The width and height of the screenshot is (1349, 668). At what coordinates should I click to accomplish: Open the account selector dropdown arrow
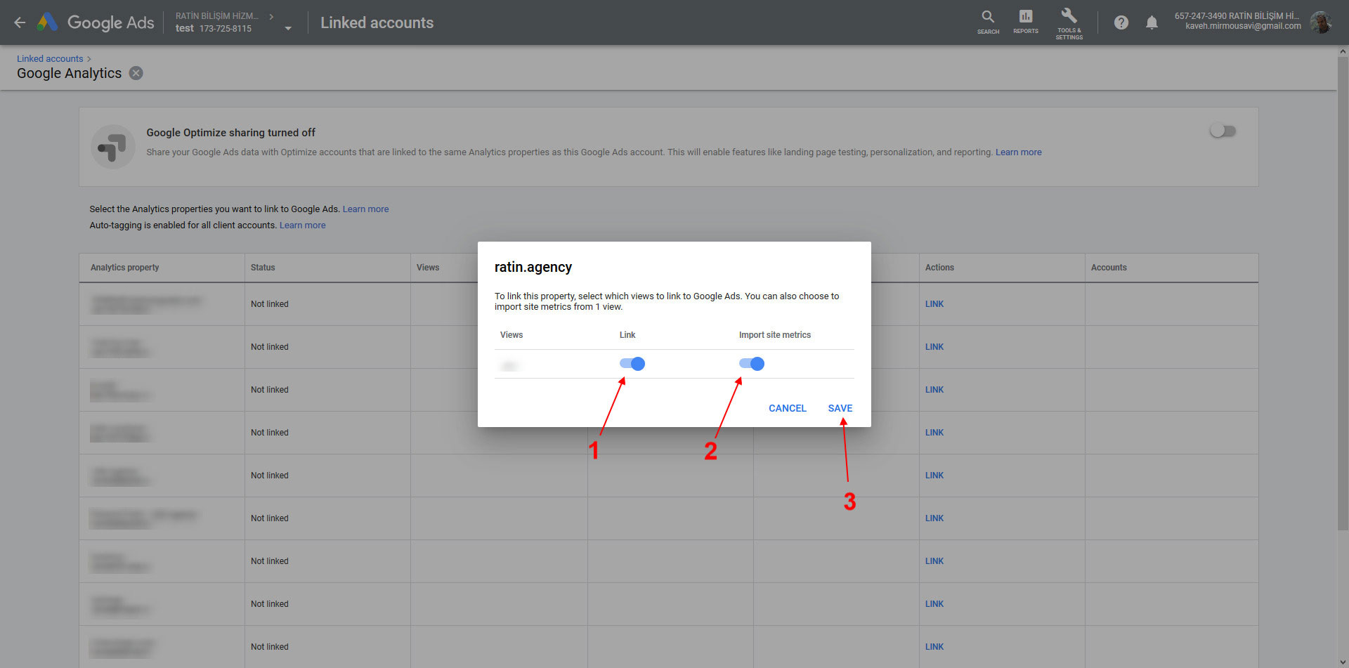click(288, 29)
